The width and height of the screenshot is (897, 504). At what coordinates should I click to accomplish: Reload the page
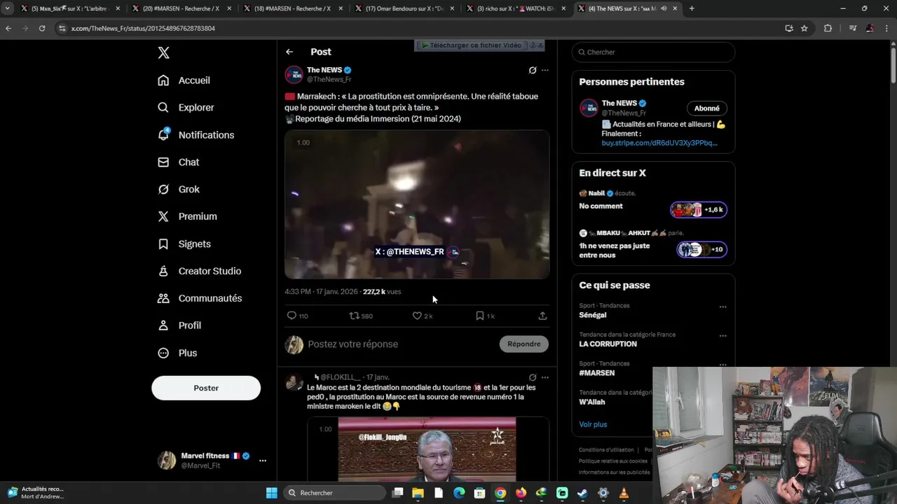click(x=42, y=28)
